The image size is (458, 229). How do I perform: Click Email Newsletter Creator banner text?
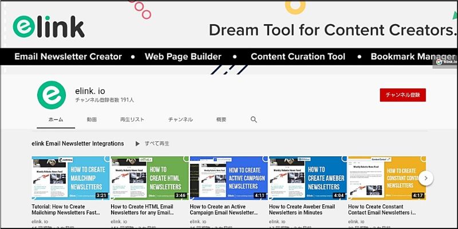click(x=68, y=57)
